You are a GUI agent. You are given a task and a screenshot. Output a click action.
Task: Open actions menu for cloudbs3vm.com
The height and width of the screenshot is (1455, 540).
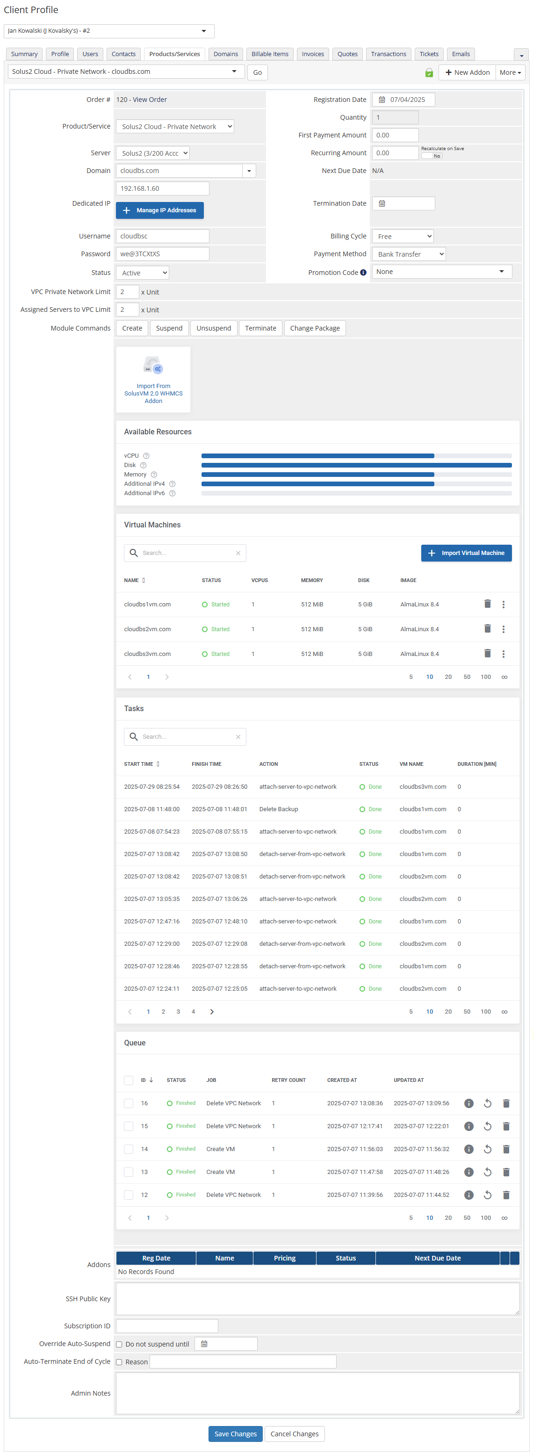(503, 654)
